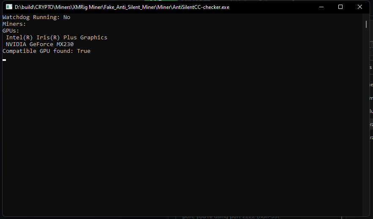Click the line "Watchdog Running: No"
The height and width of the screenshot is (219, 373).
[x=36, y=17]
